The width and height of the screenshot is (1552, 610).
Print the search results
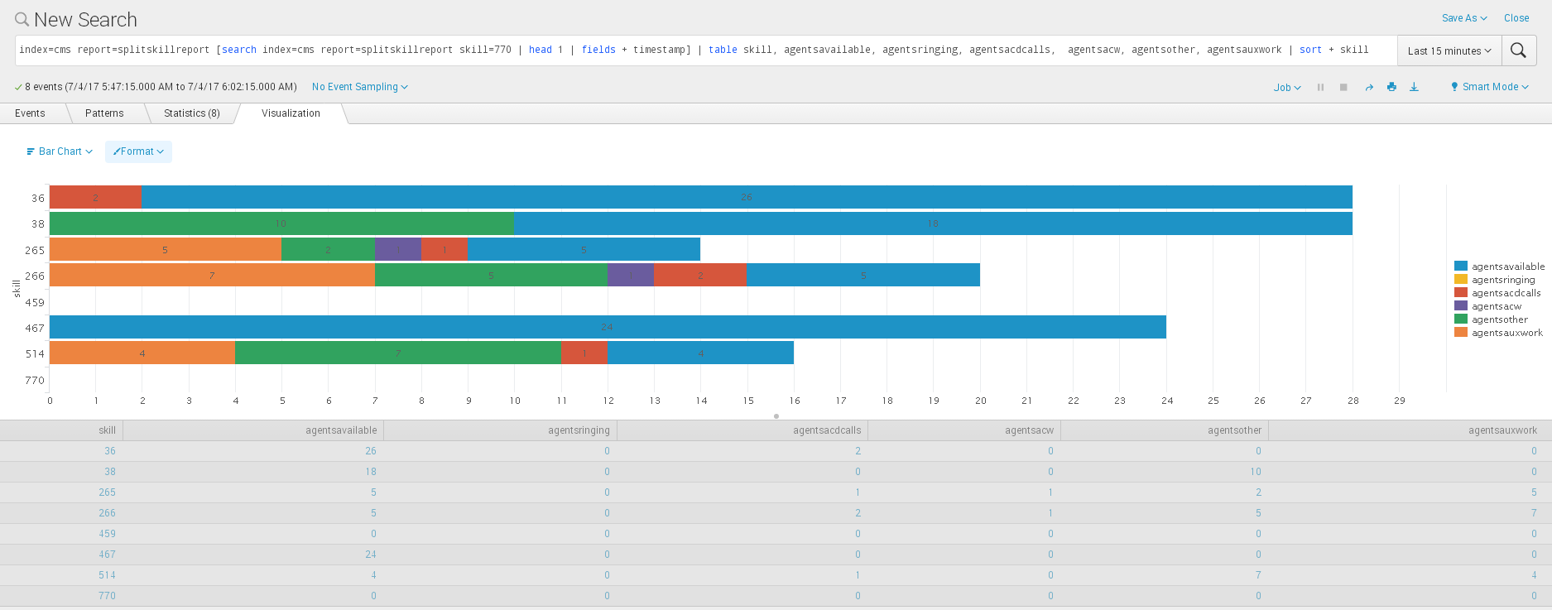click(x=1391, y=87)
